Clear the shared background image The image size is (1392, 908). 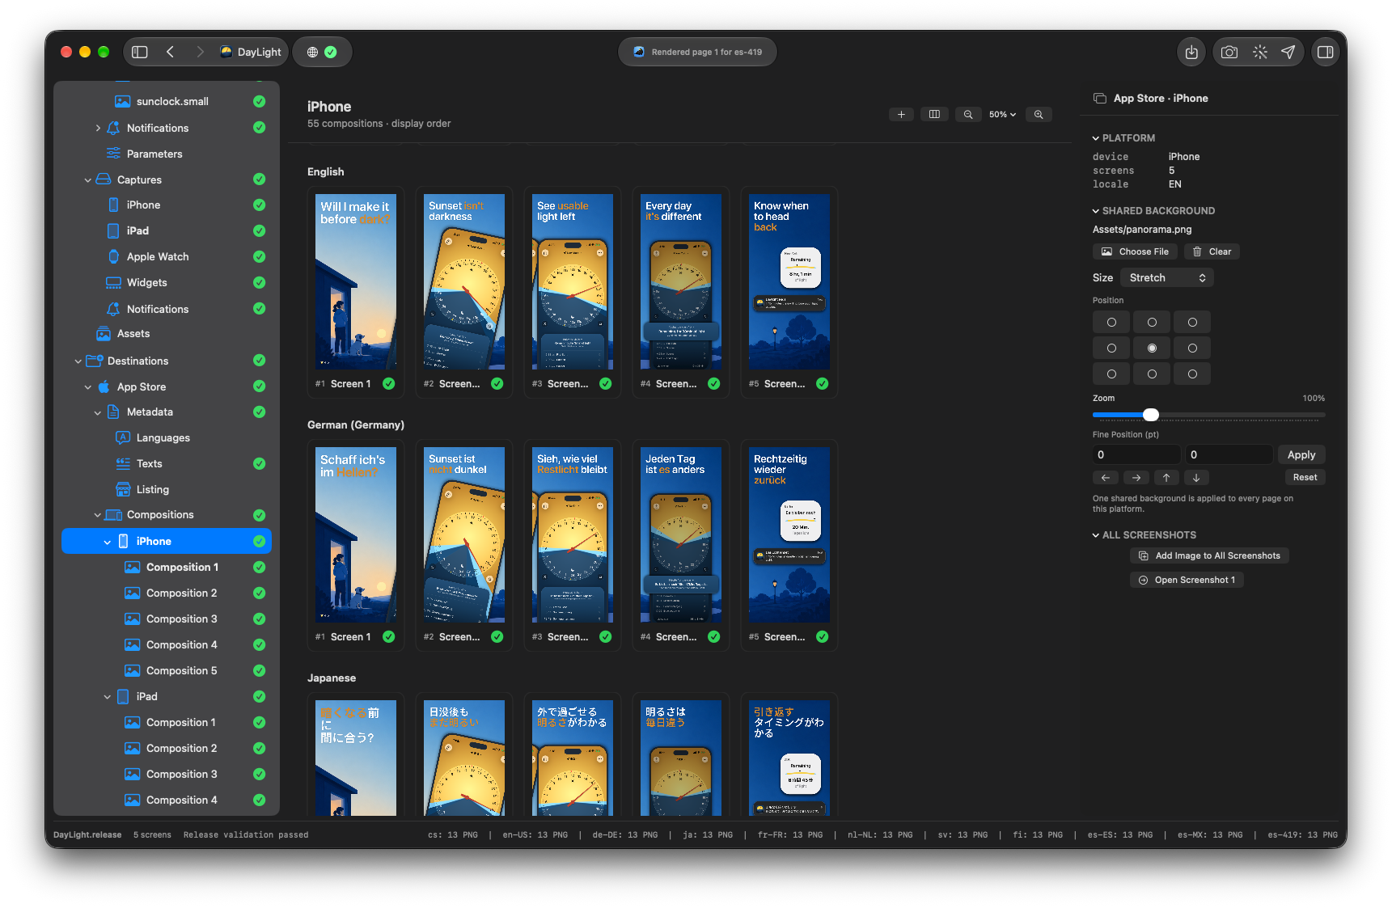1212,251
